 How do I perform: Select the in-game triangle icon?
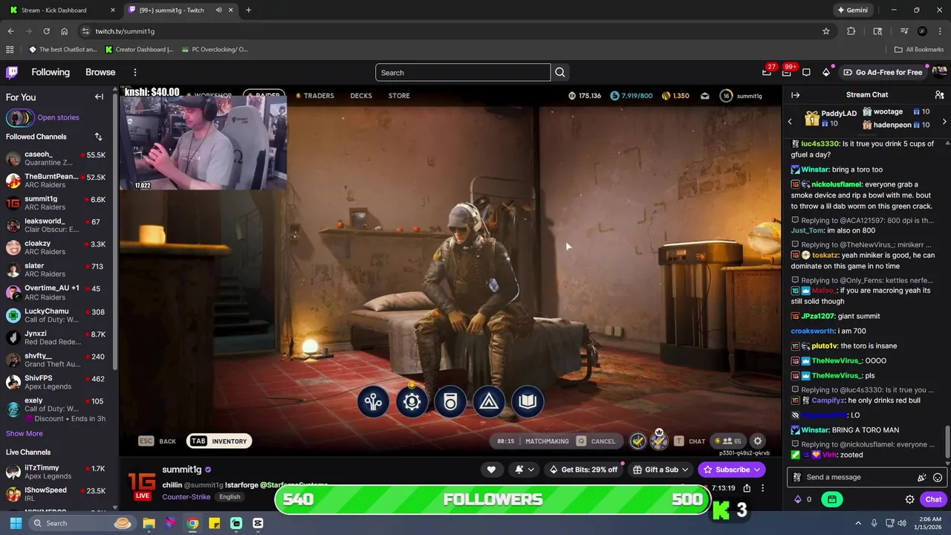(489, 402)
